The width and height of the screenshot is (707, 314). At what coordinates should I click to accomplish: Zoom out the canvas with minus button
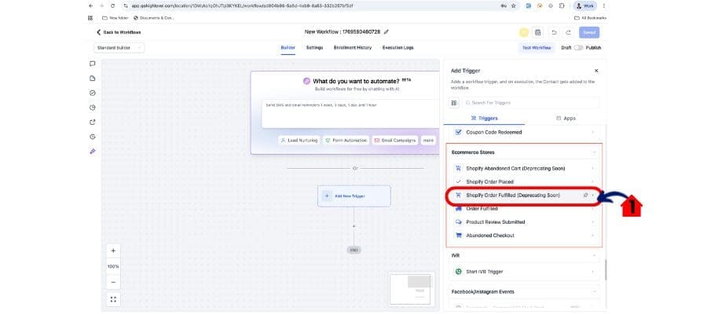click(113, 283)
